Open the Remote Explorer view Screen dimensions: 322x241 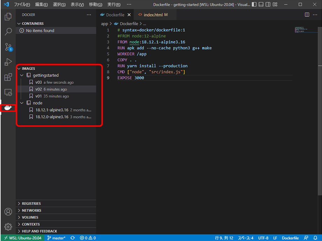point(8,92)
